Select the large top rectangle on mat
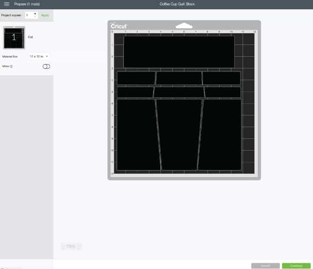 coord(179,52)
